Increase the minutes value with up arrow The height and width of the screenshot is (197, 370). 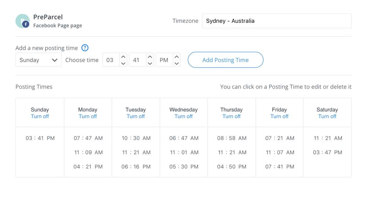(x=150, y=57)
